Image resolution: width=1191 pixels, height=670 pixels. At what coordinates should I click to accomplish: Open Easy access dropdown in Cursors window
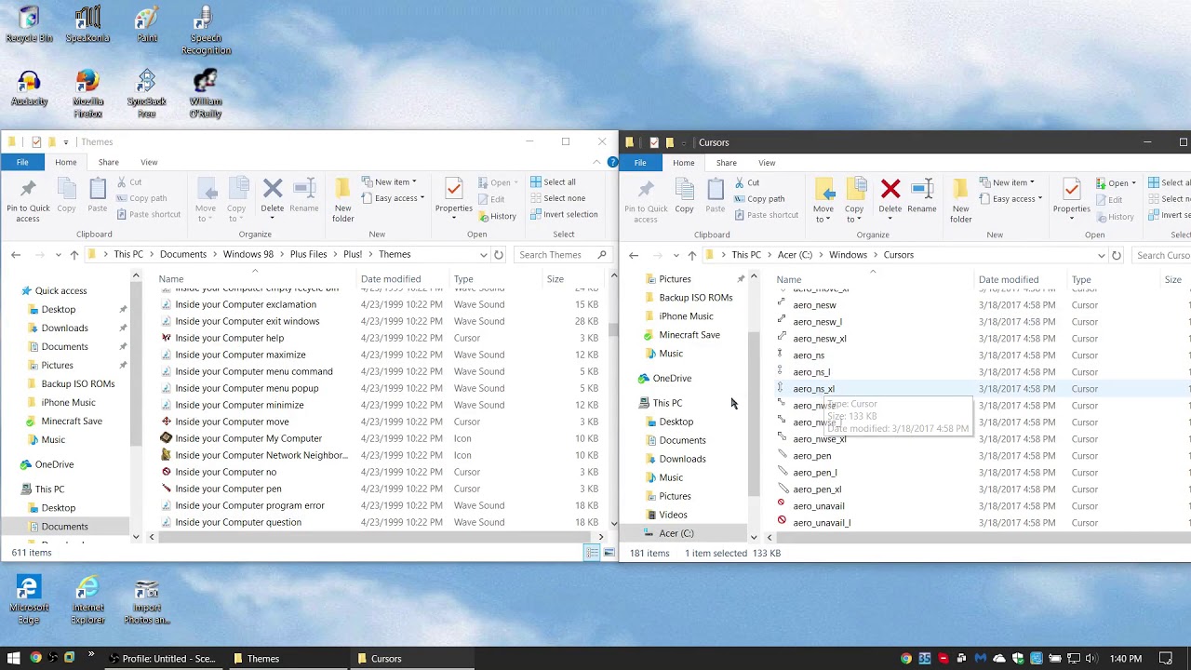click(1010, 199)
